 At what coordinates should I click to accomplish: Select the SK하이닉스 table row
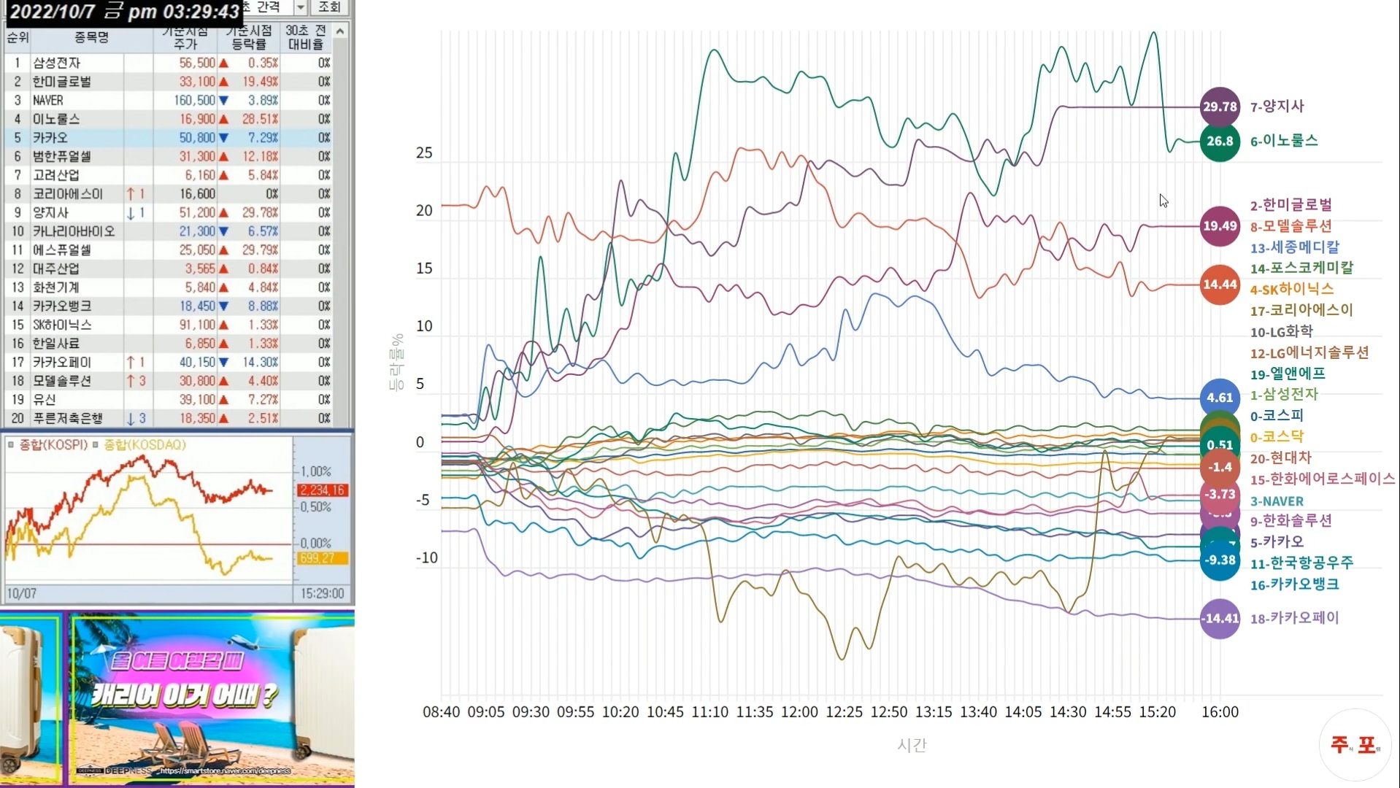click(x=169, y=325)
